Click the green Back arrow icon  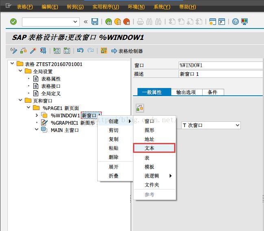point(109,22)
